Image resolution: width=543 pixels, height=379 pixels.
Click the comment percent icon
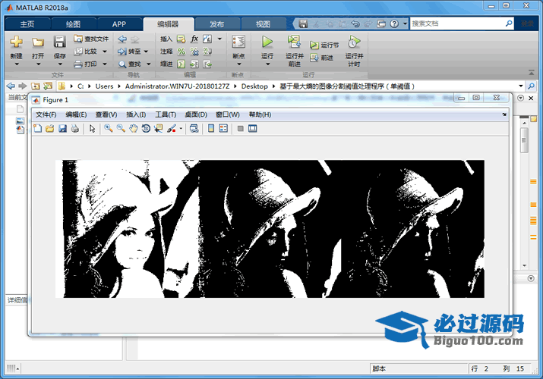pos(181,52)
